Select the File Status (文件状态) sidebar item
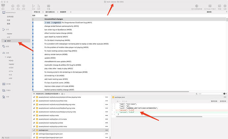 coord(10,17)
